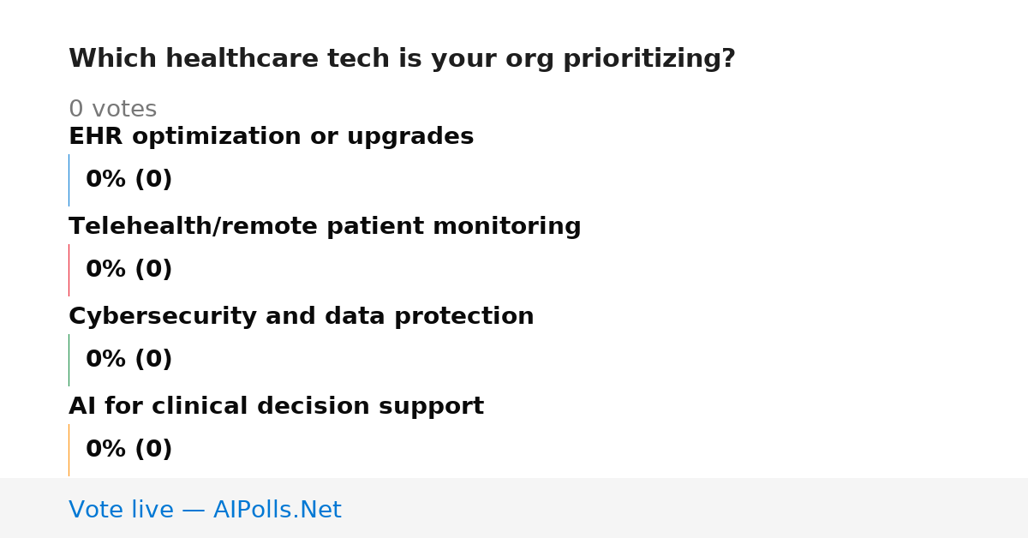Click empty gray footer banner right side

point(685,508)
